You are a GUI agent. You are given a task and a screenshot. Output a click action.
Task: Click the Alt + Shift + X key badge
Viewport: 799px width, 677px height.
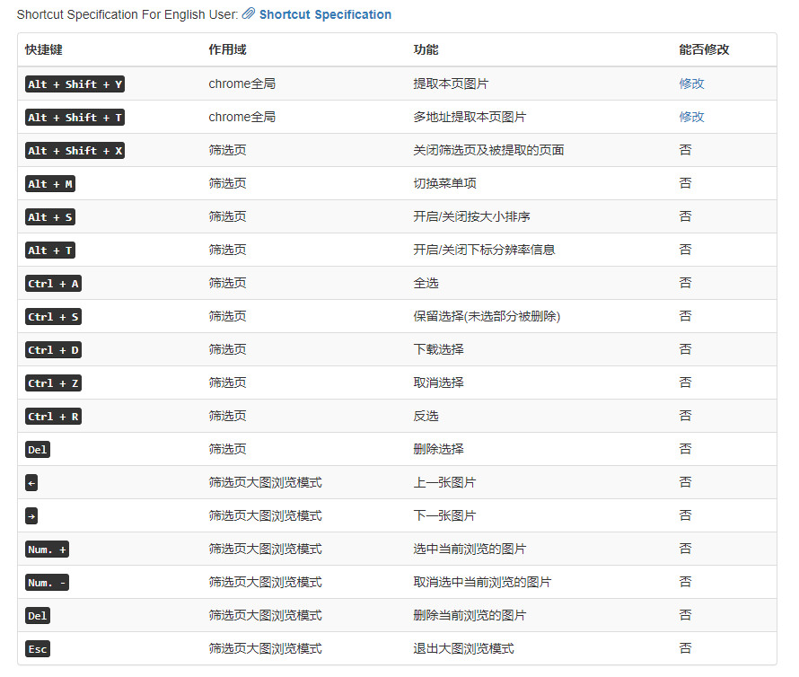tap(75, 151)
